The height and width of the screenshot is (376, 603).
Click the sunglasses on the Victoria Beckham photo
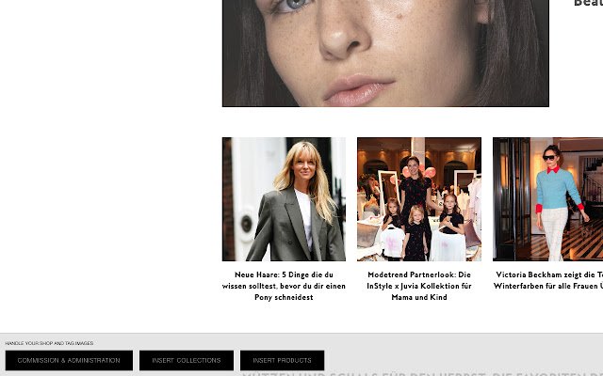tap(548, 157)
